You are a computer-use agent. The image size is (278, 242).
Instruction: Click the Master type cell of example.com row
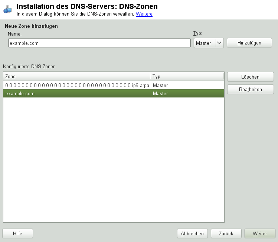coord(160,93)
